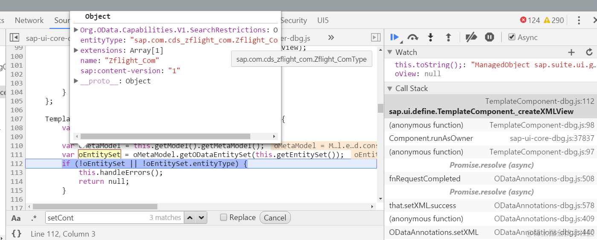Open the sap-ui-core file tab
Image resolution: width=597 pixels, height=240 pixels.
(x=47, y=38)
